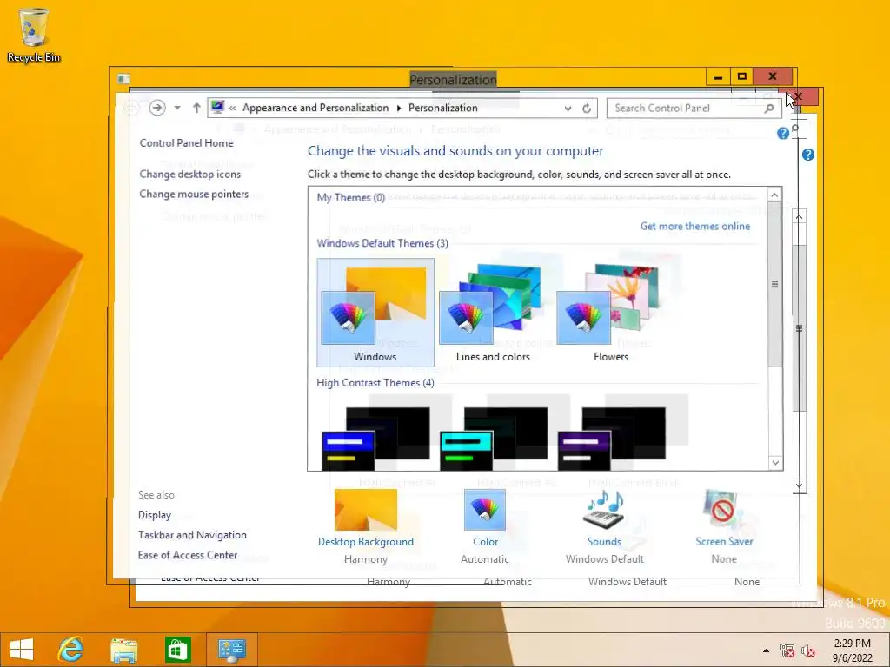Select the Windows default theme thumbnail
890x667 pixels.
[x=375, y=313]
